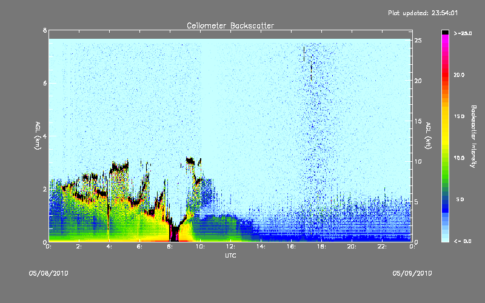
Task: Click the start date '05/08/2010' label
Action: 48,273
